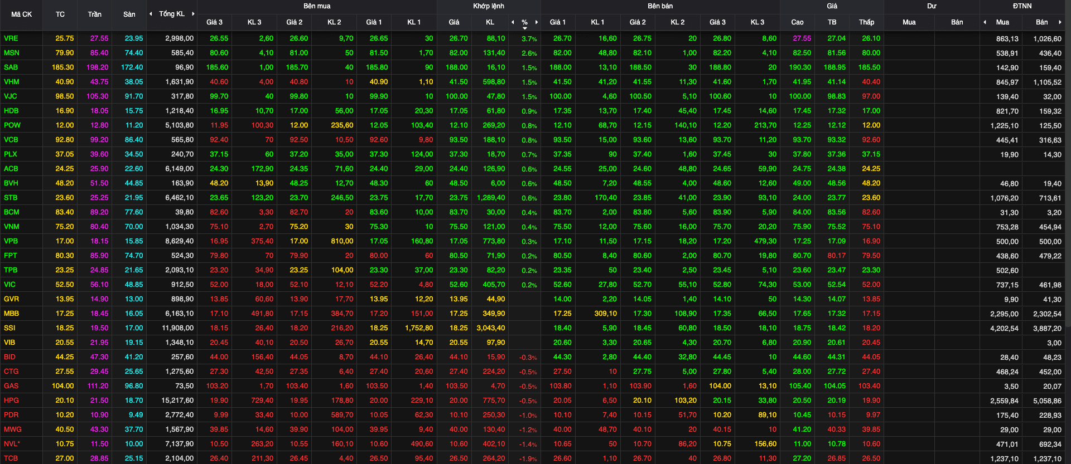Click KL 1 header under Bên mua
1071x464 pixels.
(414, 22)
